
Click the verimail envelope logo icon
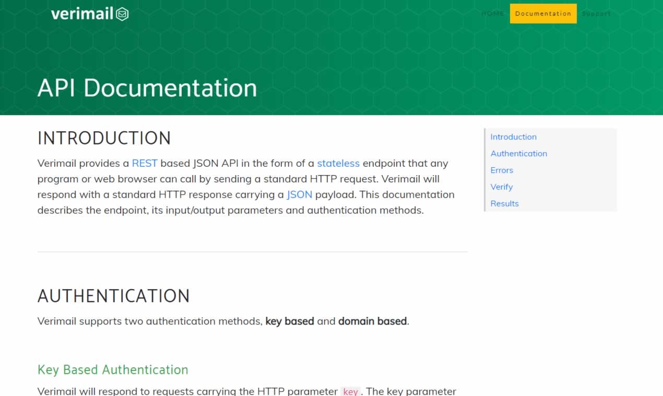click(x=122, y=14)
